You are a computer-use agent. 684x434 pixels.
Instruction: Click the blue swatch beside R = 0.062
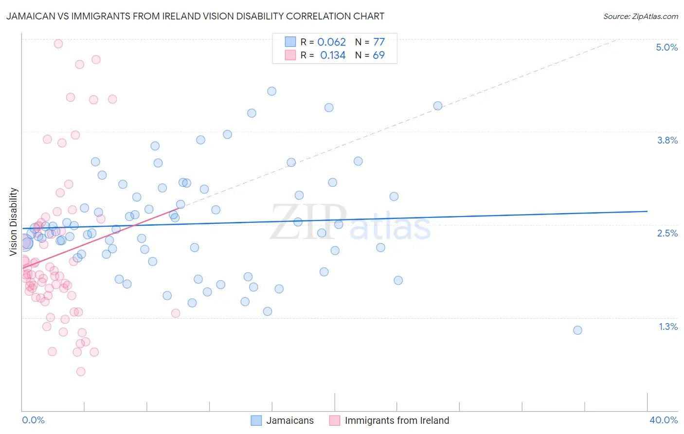click(290, 42)
